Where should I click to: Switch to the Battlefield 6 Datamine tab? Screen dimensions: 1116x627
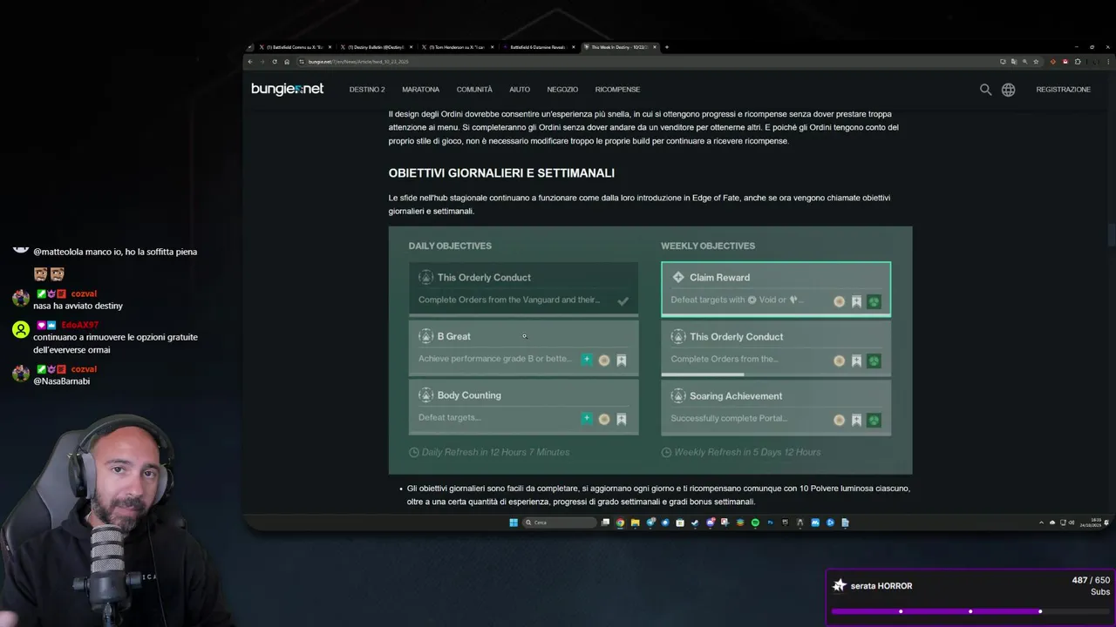[x=537, y=47]
